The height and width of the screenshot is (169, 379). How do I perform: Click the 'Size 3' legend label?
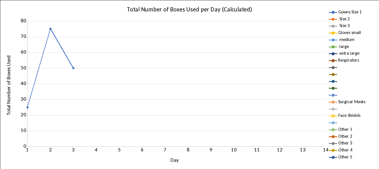(344, 26)
